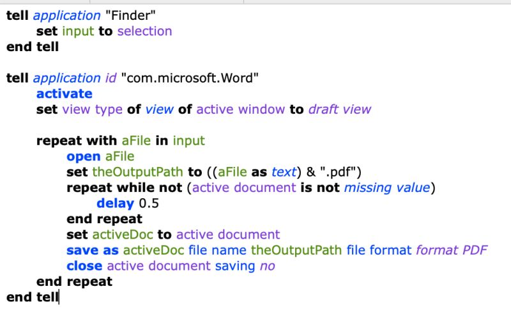This screenshot has width=511, height=314.
Task: Click the "saving" parameter label
Action: (235, 266)
